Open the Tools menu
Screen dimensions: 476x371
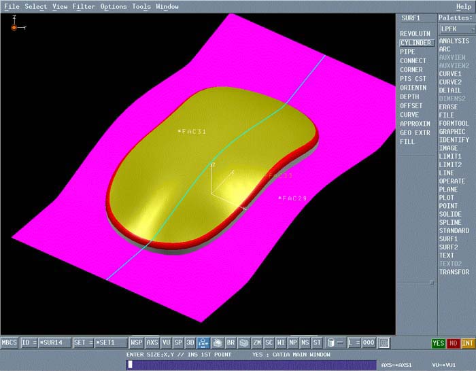point(141,6)
